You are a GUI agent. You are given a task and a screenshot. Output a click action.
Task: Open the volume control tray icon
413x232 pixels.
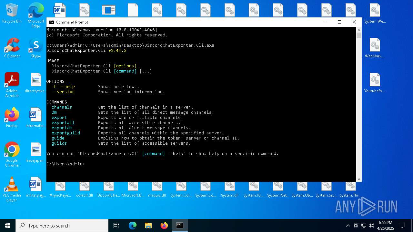click(x=371, y=226)
